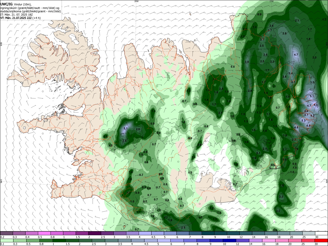This screenshot has height=246, width=328.
Task: Select the pink 20 mm rain legend swatch
Action: [295, 240]
